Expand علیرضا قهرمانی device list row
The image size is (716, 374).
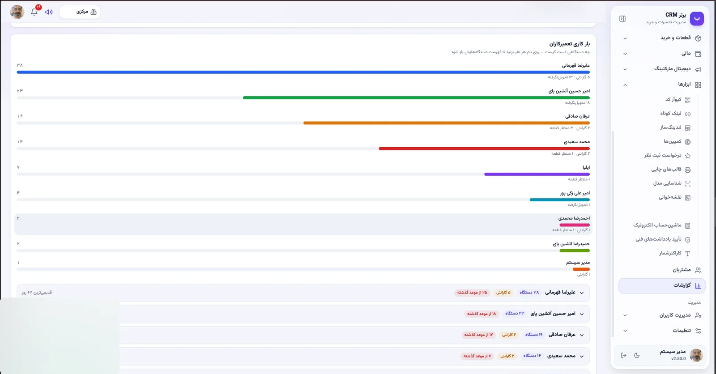point(303,293)
